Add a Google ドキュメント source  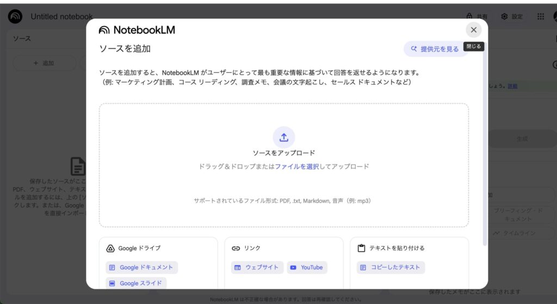tap(142, 268)
